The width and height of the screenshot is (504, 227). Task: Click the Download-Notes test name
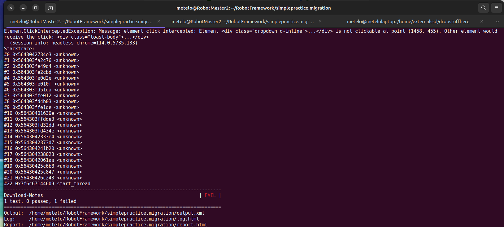pyautogui.click(x=24, y=195)
